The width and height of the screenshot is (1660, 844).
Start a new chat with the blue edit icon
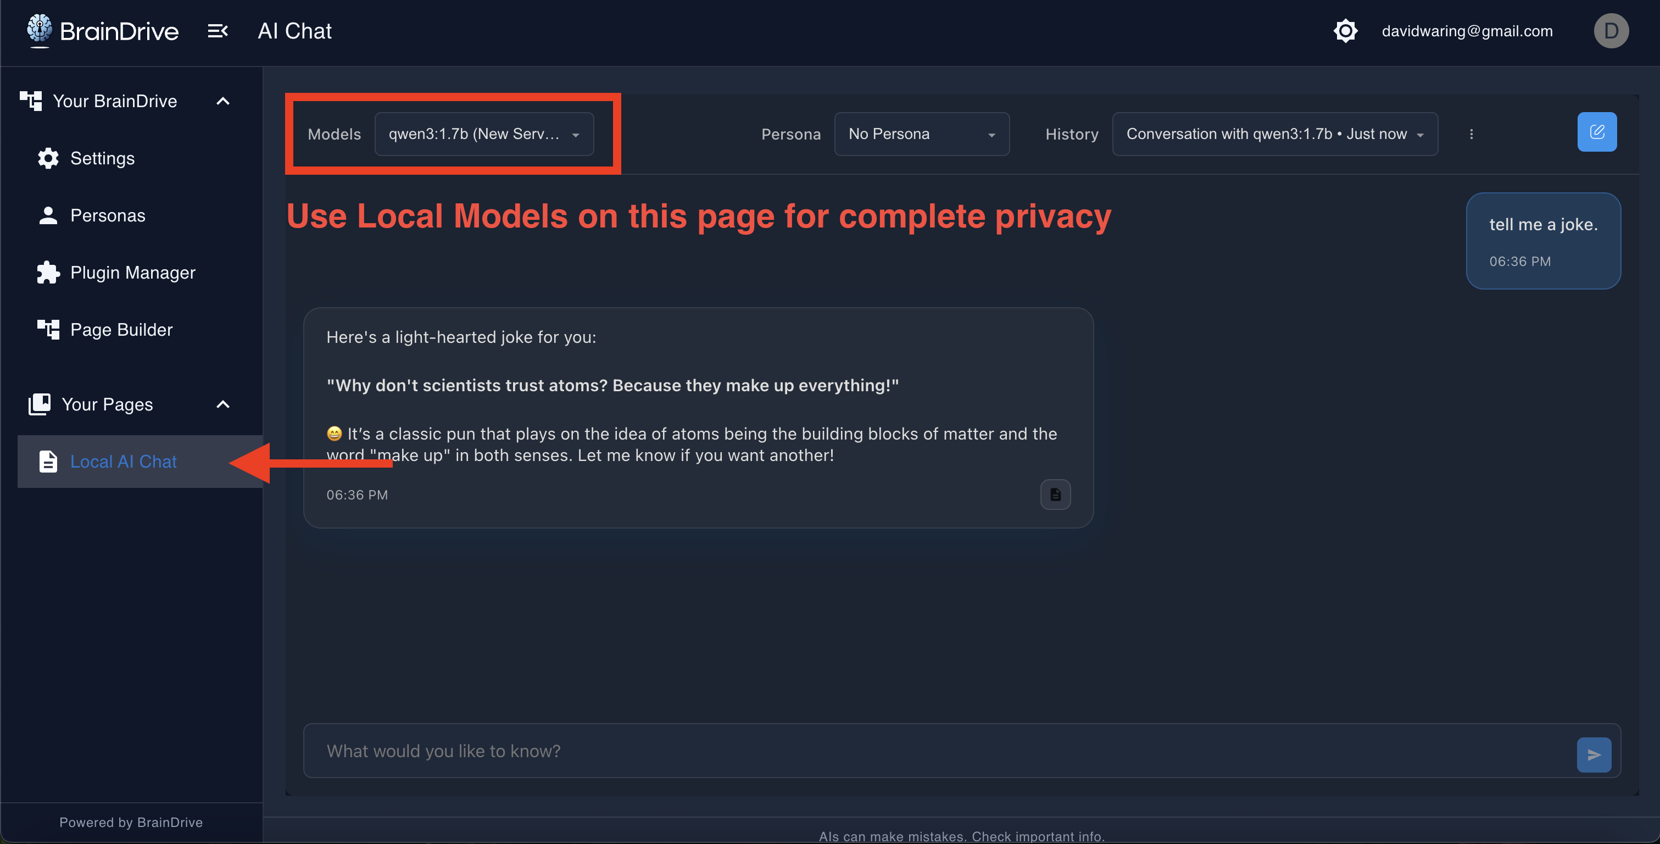point(1596,132)
